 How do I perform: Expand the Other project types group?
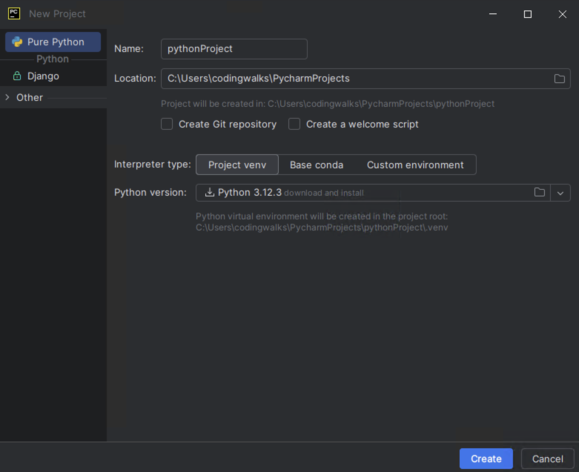coord(7,97)
